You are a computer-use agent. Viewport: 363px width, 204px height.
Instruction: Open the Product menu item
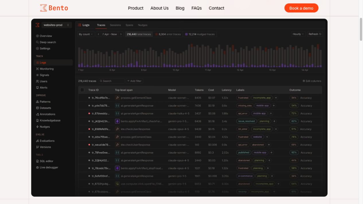(x=136, y=8)
